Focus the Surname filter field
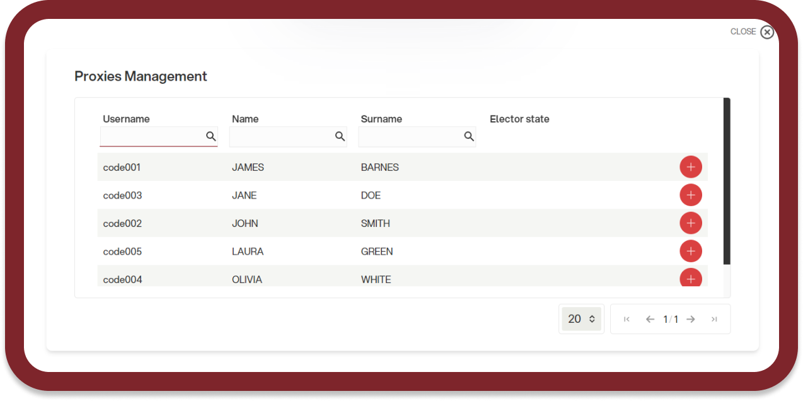This screenshot has width=803, height=401. coord(417,136)
